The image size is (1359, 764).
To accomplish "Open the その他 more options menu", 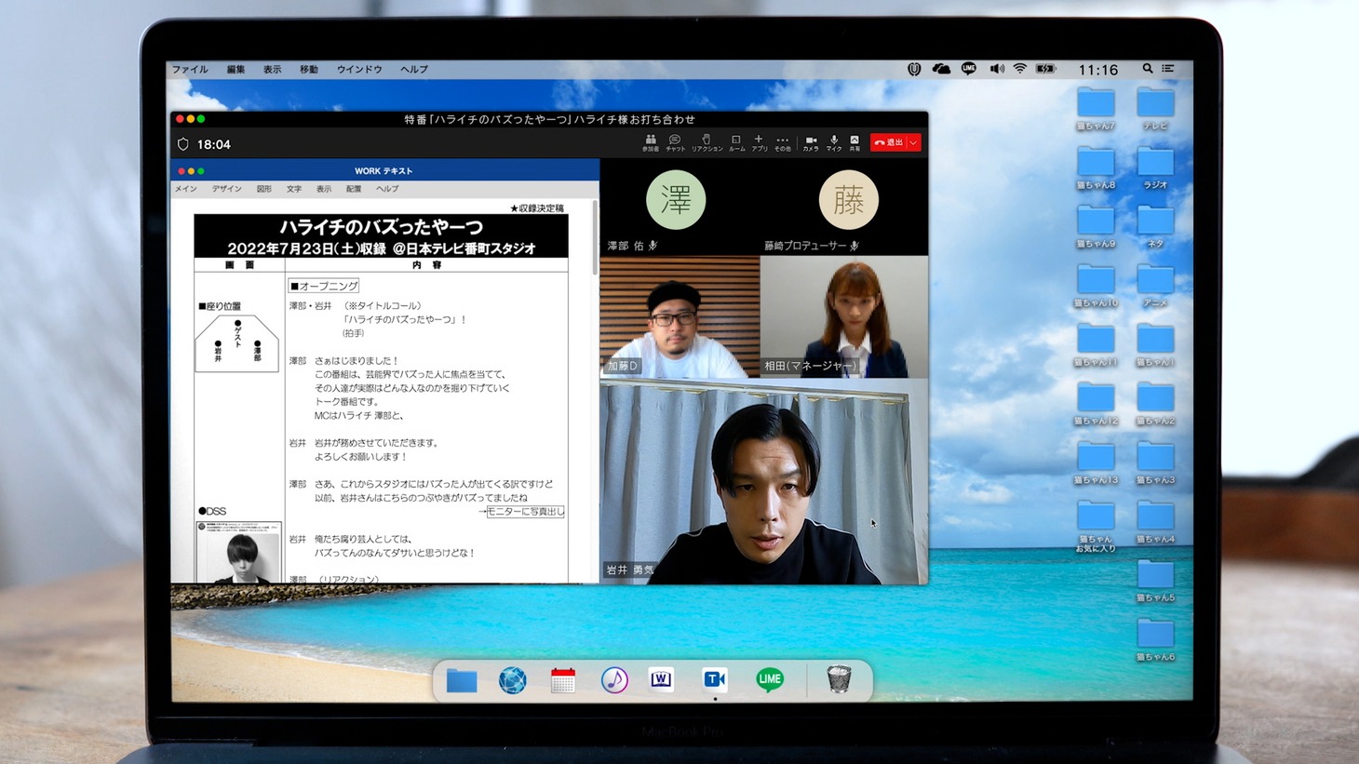I will click(782, 141).
